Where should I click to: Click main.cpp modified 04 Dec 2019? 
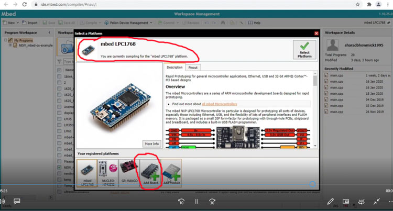pyautogui.click(x=336, y=99)
